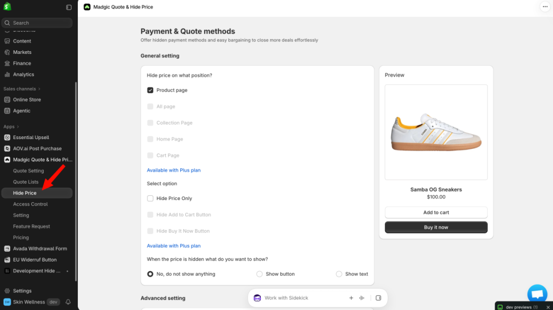
Task: Click the Settings gear icon
Action: click(7, 291)
